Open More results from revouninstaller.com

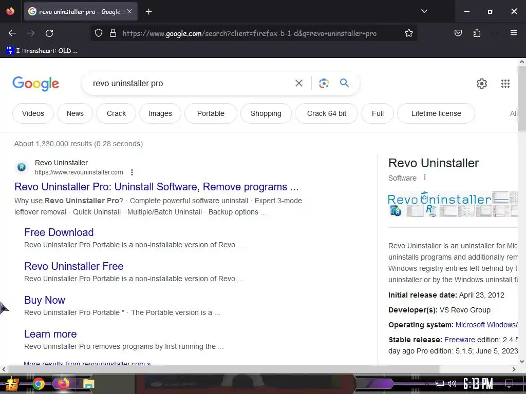87,363
